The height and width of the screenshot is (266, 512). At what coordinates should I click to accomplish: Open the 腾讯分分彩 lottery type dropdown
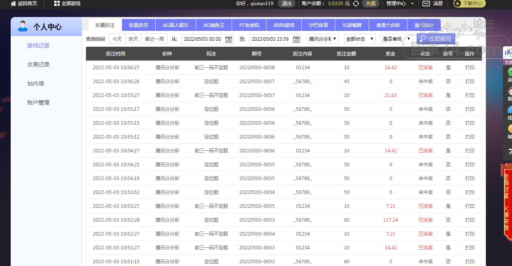323,39
